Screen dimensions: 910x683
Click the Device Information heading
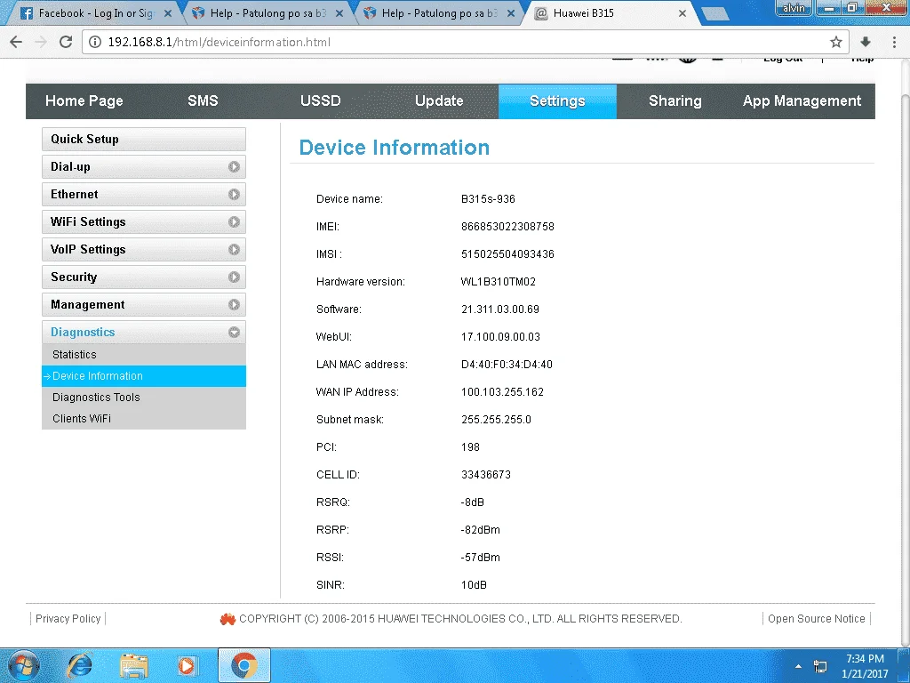[394, 148]
